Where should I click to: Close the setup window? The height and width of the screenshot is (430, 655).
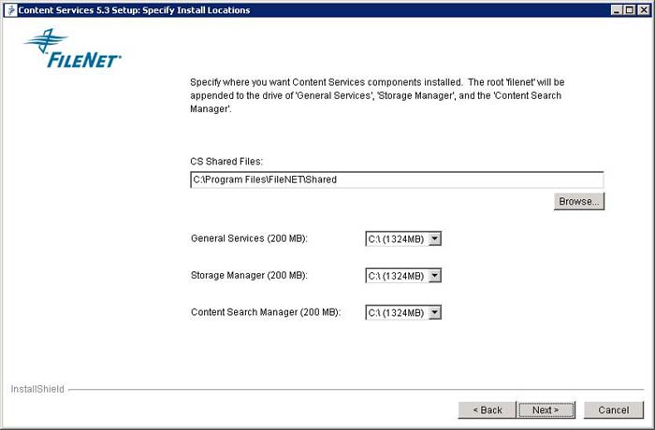pyautogui.click(x=644, y=10)
